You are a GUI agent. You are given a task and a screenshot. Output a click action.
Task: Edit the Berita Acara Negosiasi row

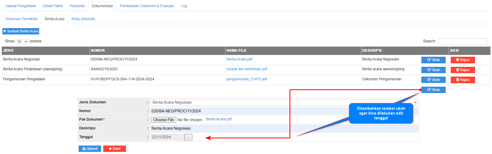(x=433, y=60)
